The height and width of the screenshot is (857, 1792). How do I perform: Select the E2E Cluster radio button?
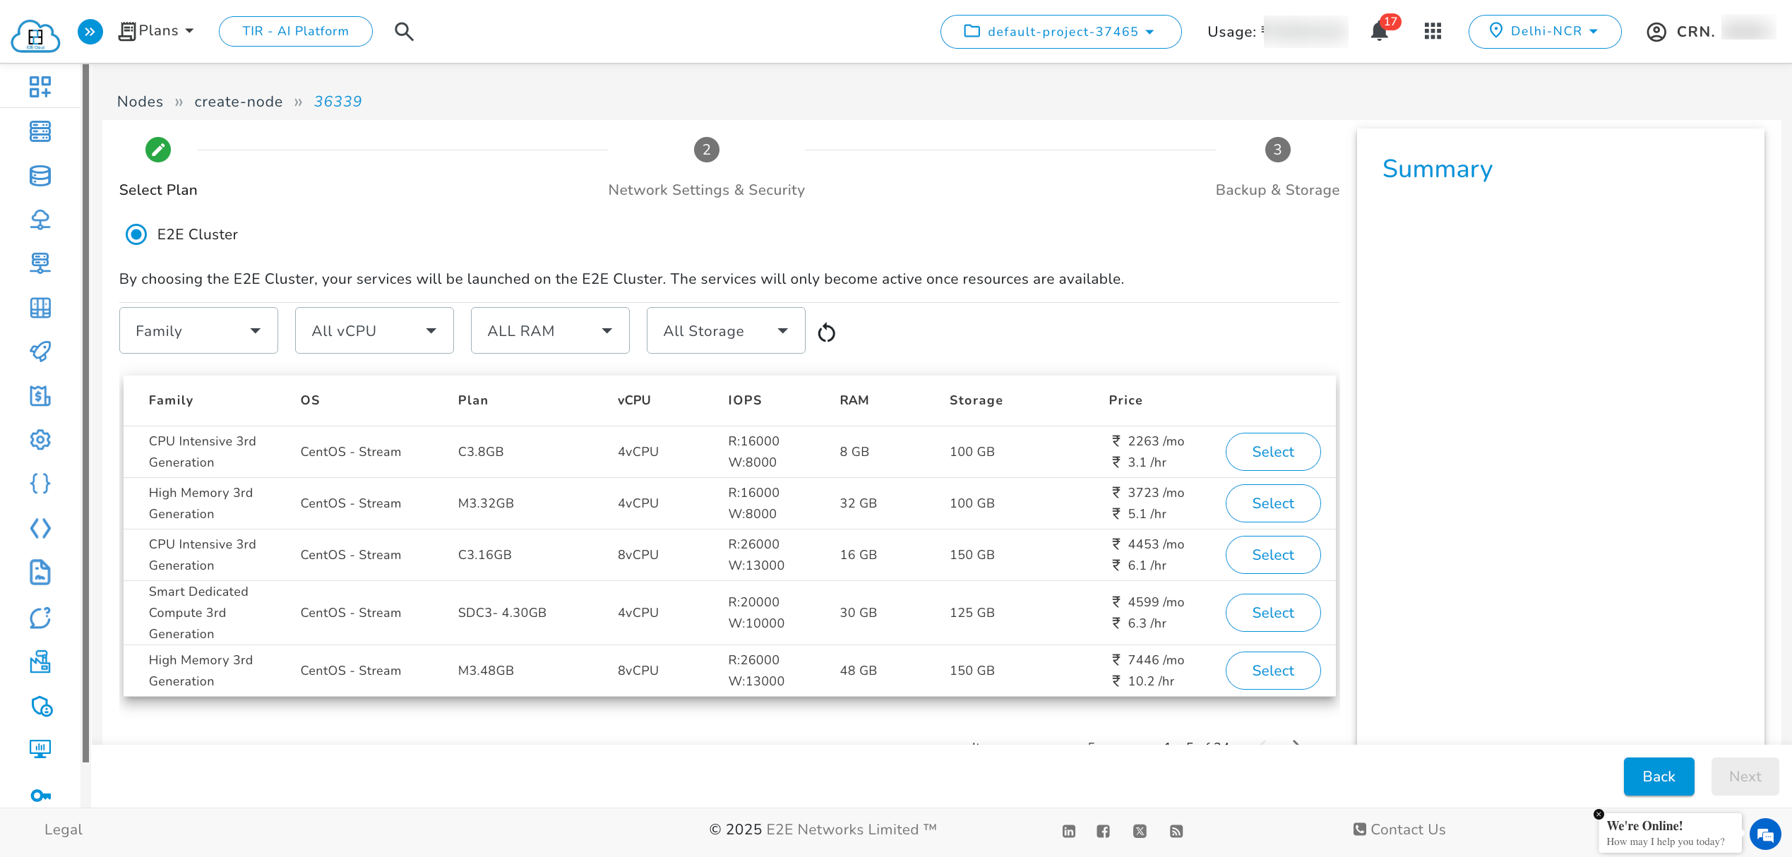pyautogui.click(x=136, y=234)
